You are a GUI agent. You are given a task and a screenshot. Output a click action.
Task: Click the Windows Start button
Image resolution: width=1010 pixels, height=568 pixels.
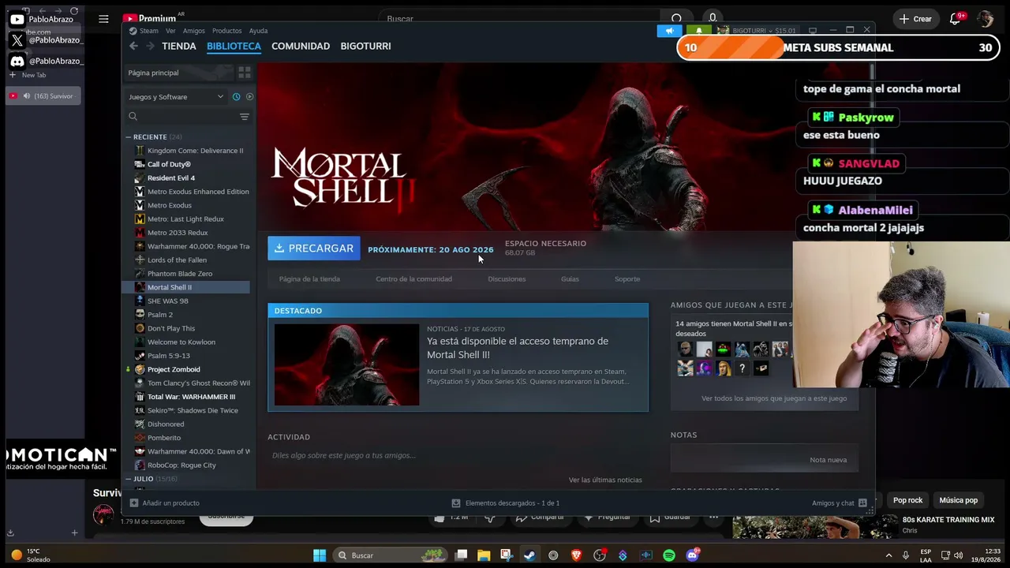point(320,555)
